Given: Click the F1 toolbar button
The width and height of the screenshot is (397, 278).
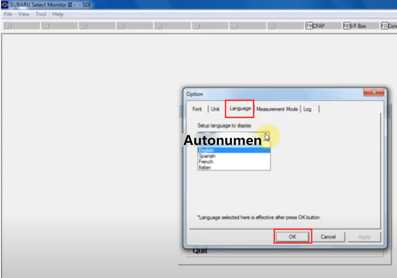Looking at the screenshot, I should pos(22,25).
